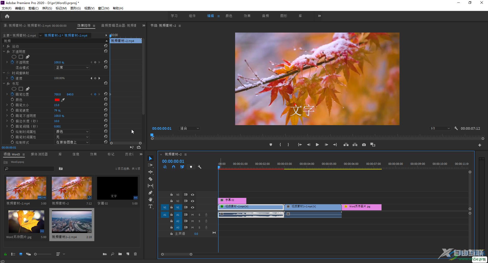Click the Clear trash icon in the Project panel

135,254
